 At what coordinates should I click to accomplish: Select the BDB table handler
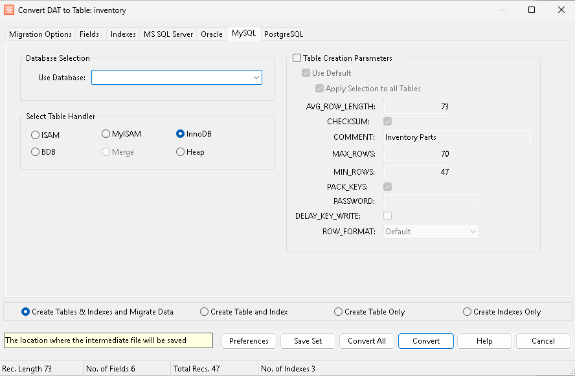pyautogui.click(x=36, y=152)
